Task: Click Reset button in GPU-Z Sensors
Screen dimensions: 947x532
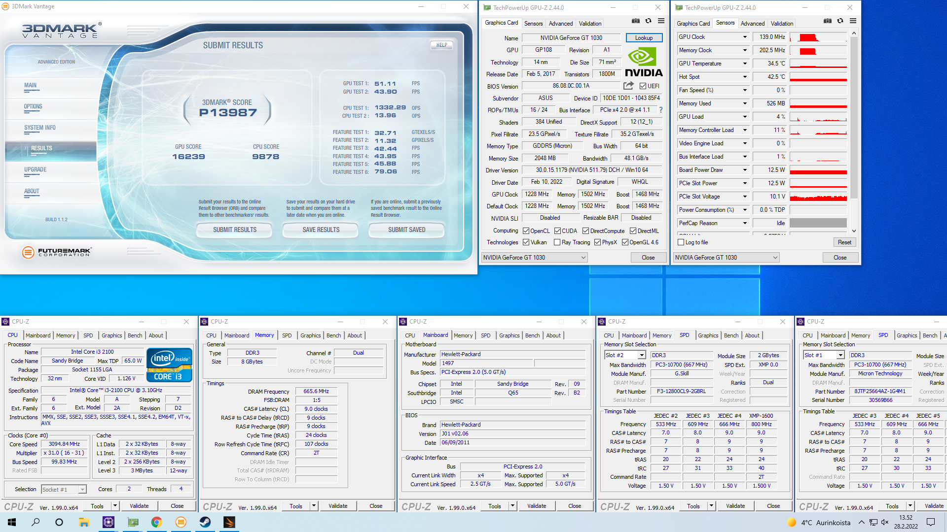Action: [x=844, y=242]
